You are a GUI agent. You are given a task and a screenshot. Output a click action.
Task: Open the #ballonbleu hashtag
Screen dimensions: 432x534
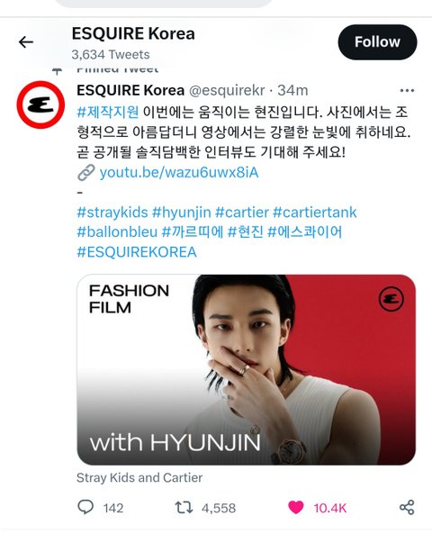[x=117, y=232]
